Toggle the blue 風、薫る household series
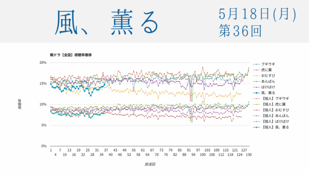309x174 pixels. [x=264, y=93]
